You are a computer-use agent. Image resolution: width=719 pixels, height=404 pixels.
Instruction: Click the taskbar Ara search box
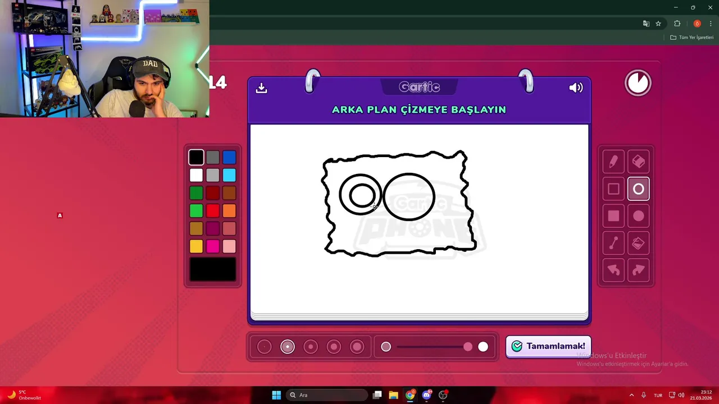[x=326, y=395]
